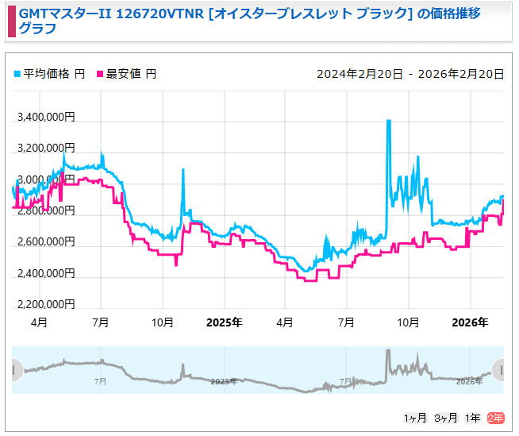Grab the left navigator handle
The height and width of the screenshot is (436, 519).
[16, 369]
